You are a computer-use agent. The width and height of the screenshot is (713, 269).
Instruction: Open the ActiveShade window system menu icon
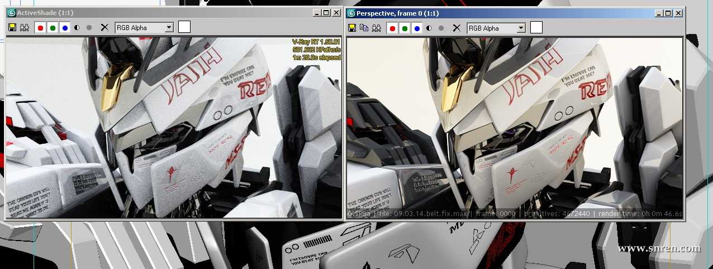pyautogui.click(x=11, y=12)
